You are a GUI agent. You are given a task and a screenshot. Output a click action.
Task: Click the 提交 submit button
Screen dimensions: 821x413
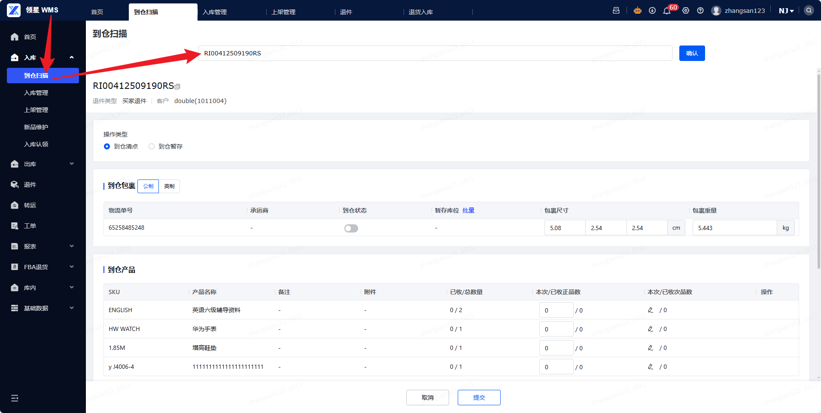click(x=479, y=398)
